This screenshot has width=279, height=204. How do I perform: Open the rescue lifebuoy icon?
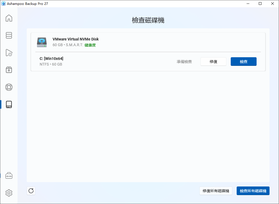[x=9, y=87]
